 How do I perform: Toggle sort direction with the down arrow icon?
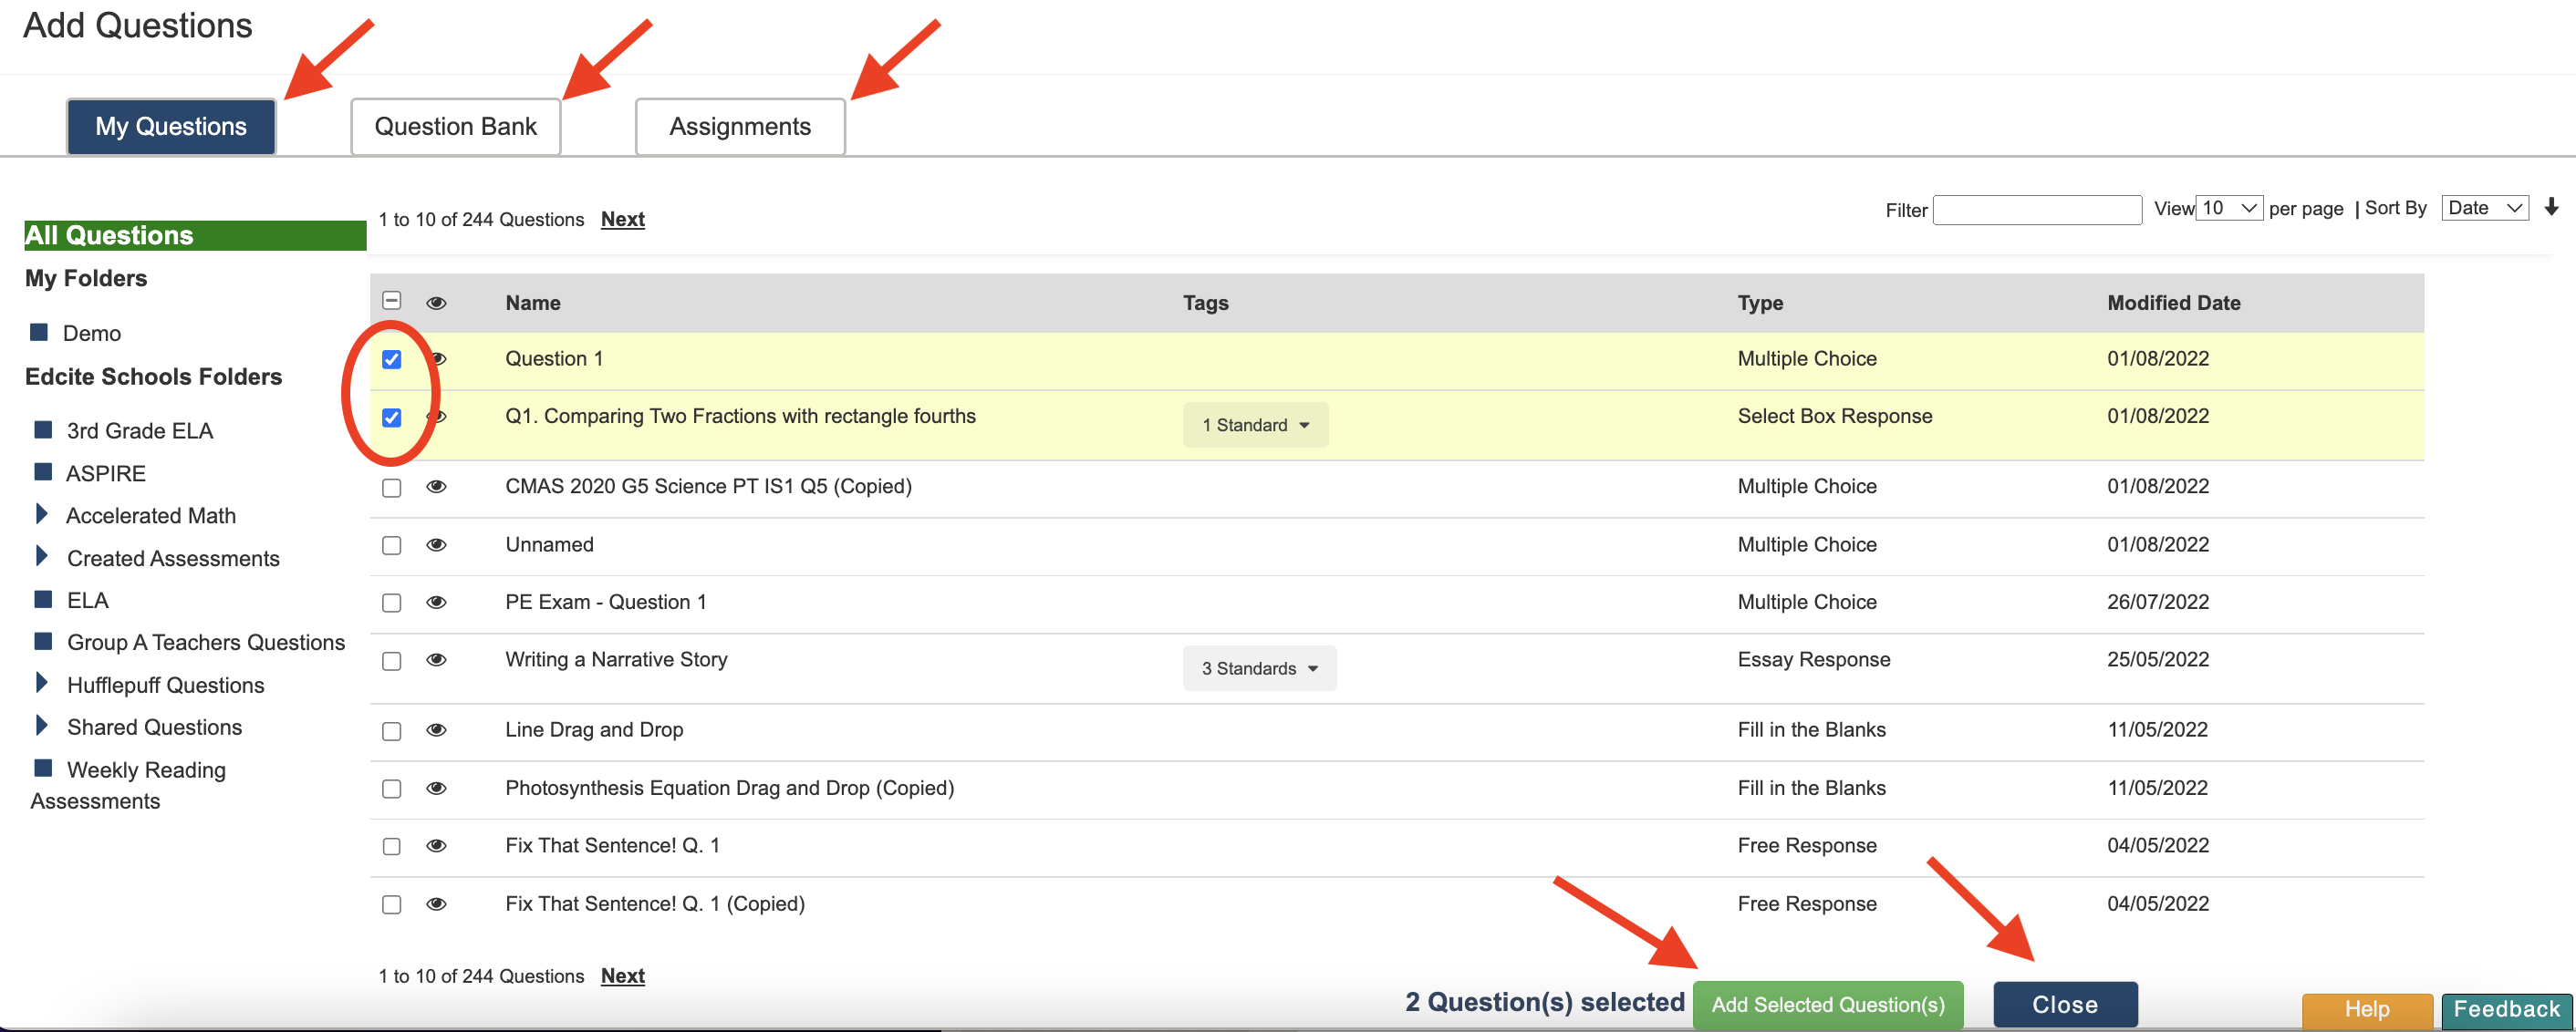pos(2551,207)
